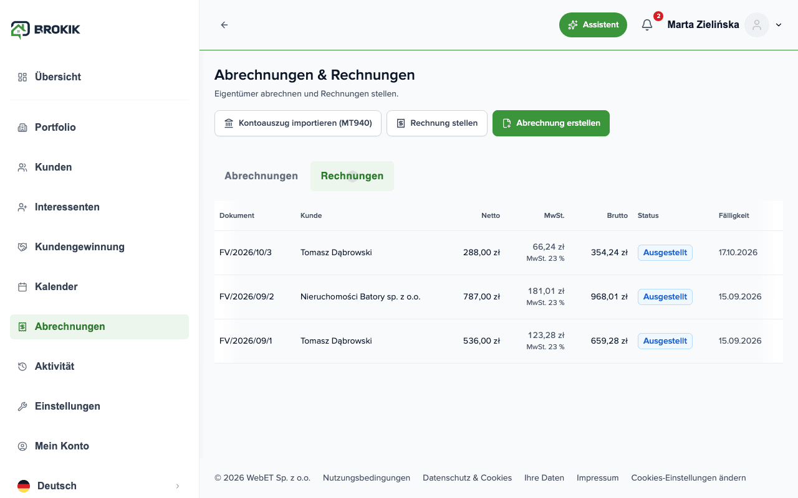Click invoice FV/2026/10/3
This screenshot has height=498, width=798.
coord(246,253)
